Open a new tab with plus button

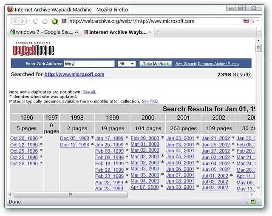pyautogui.click(x=158, y=32)
